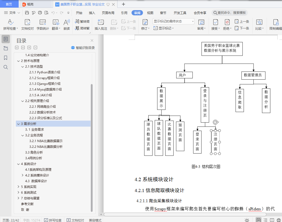Open the outline panel sidebar icon
The image size is (282, 222).
(x=6, y=39)
